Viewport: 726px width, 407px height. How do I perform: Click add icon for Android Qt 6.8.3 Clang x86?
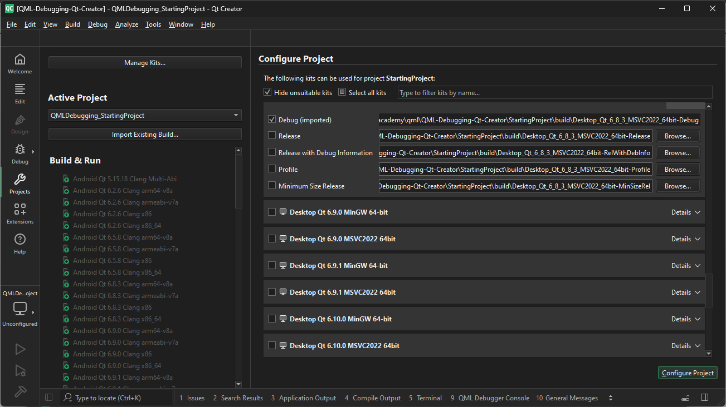pyautogui.click(x=66, y=307)
